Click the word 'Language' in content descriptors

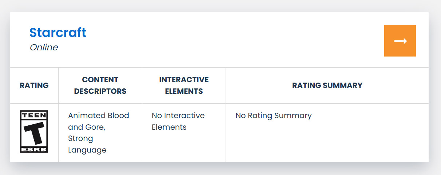[x=87, y=150]
